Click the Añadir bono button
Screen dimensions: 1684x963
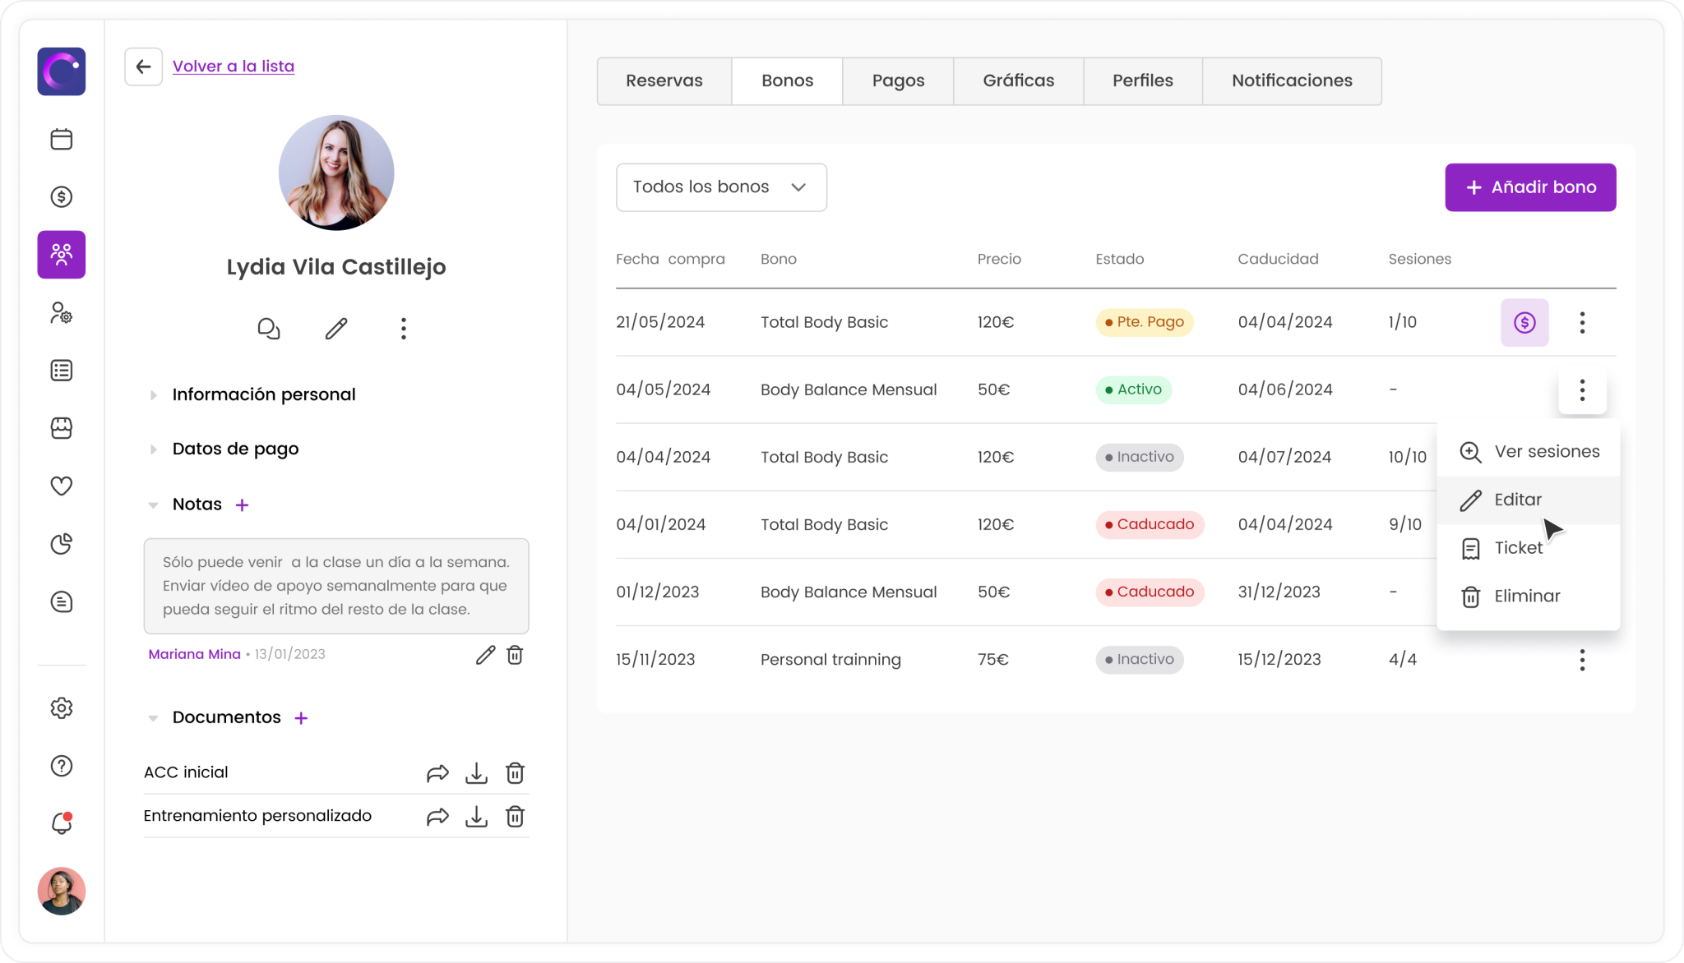point(1530,187)
